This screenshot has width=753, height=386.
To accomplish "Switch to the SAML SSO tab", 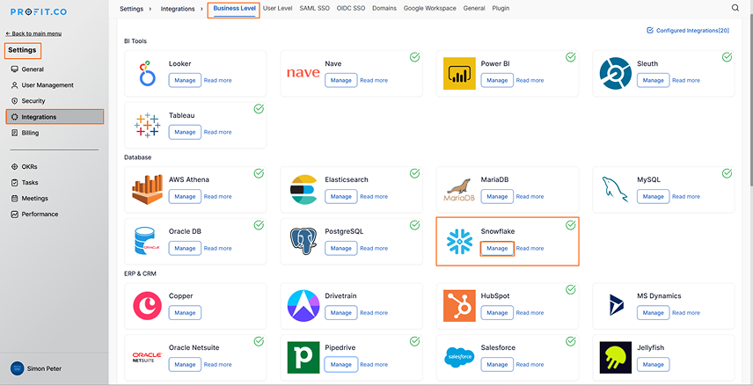I will (x=315, y=8).
